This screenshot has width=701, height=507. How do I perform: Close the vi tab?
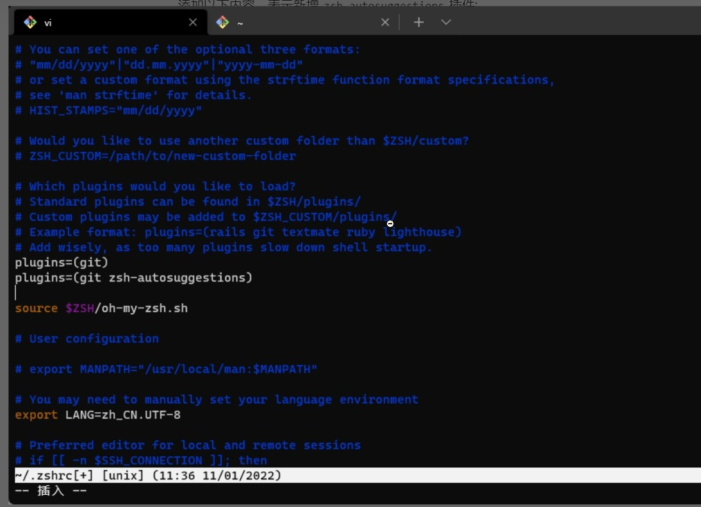point(193,22)
